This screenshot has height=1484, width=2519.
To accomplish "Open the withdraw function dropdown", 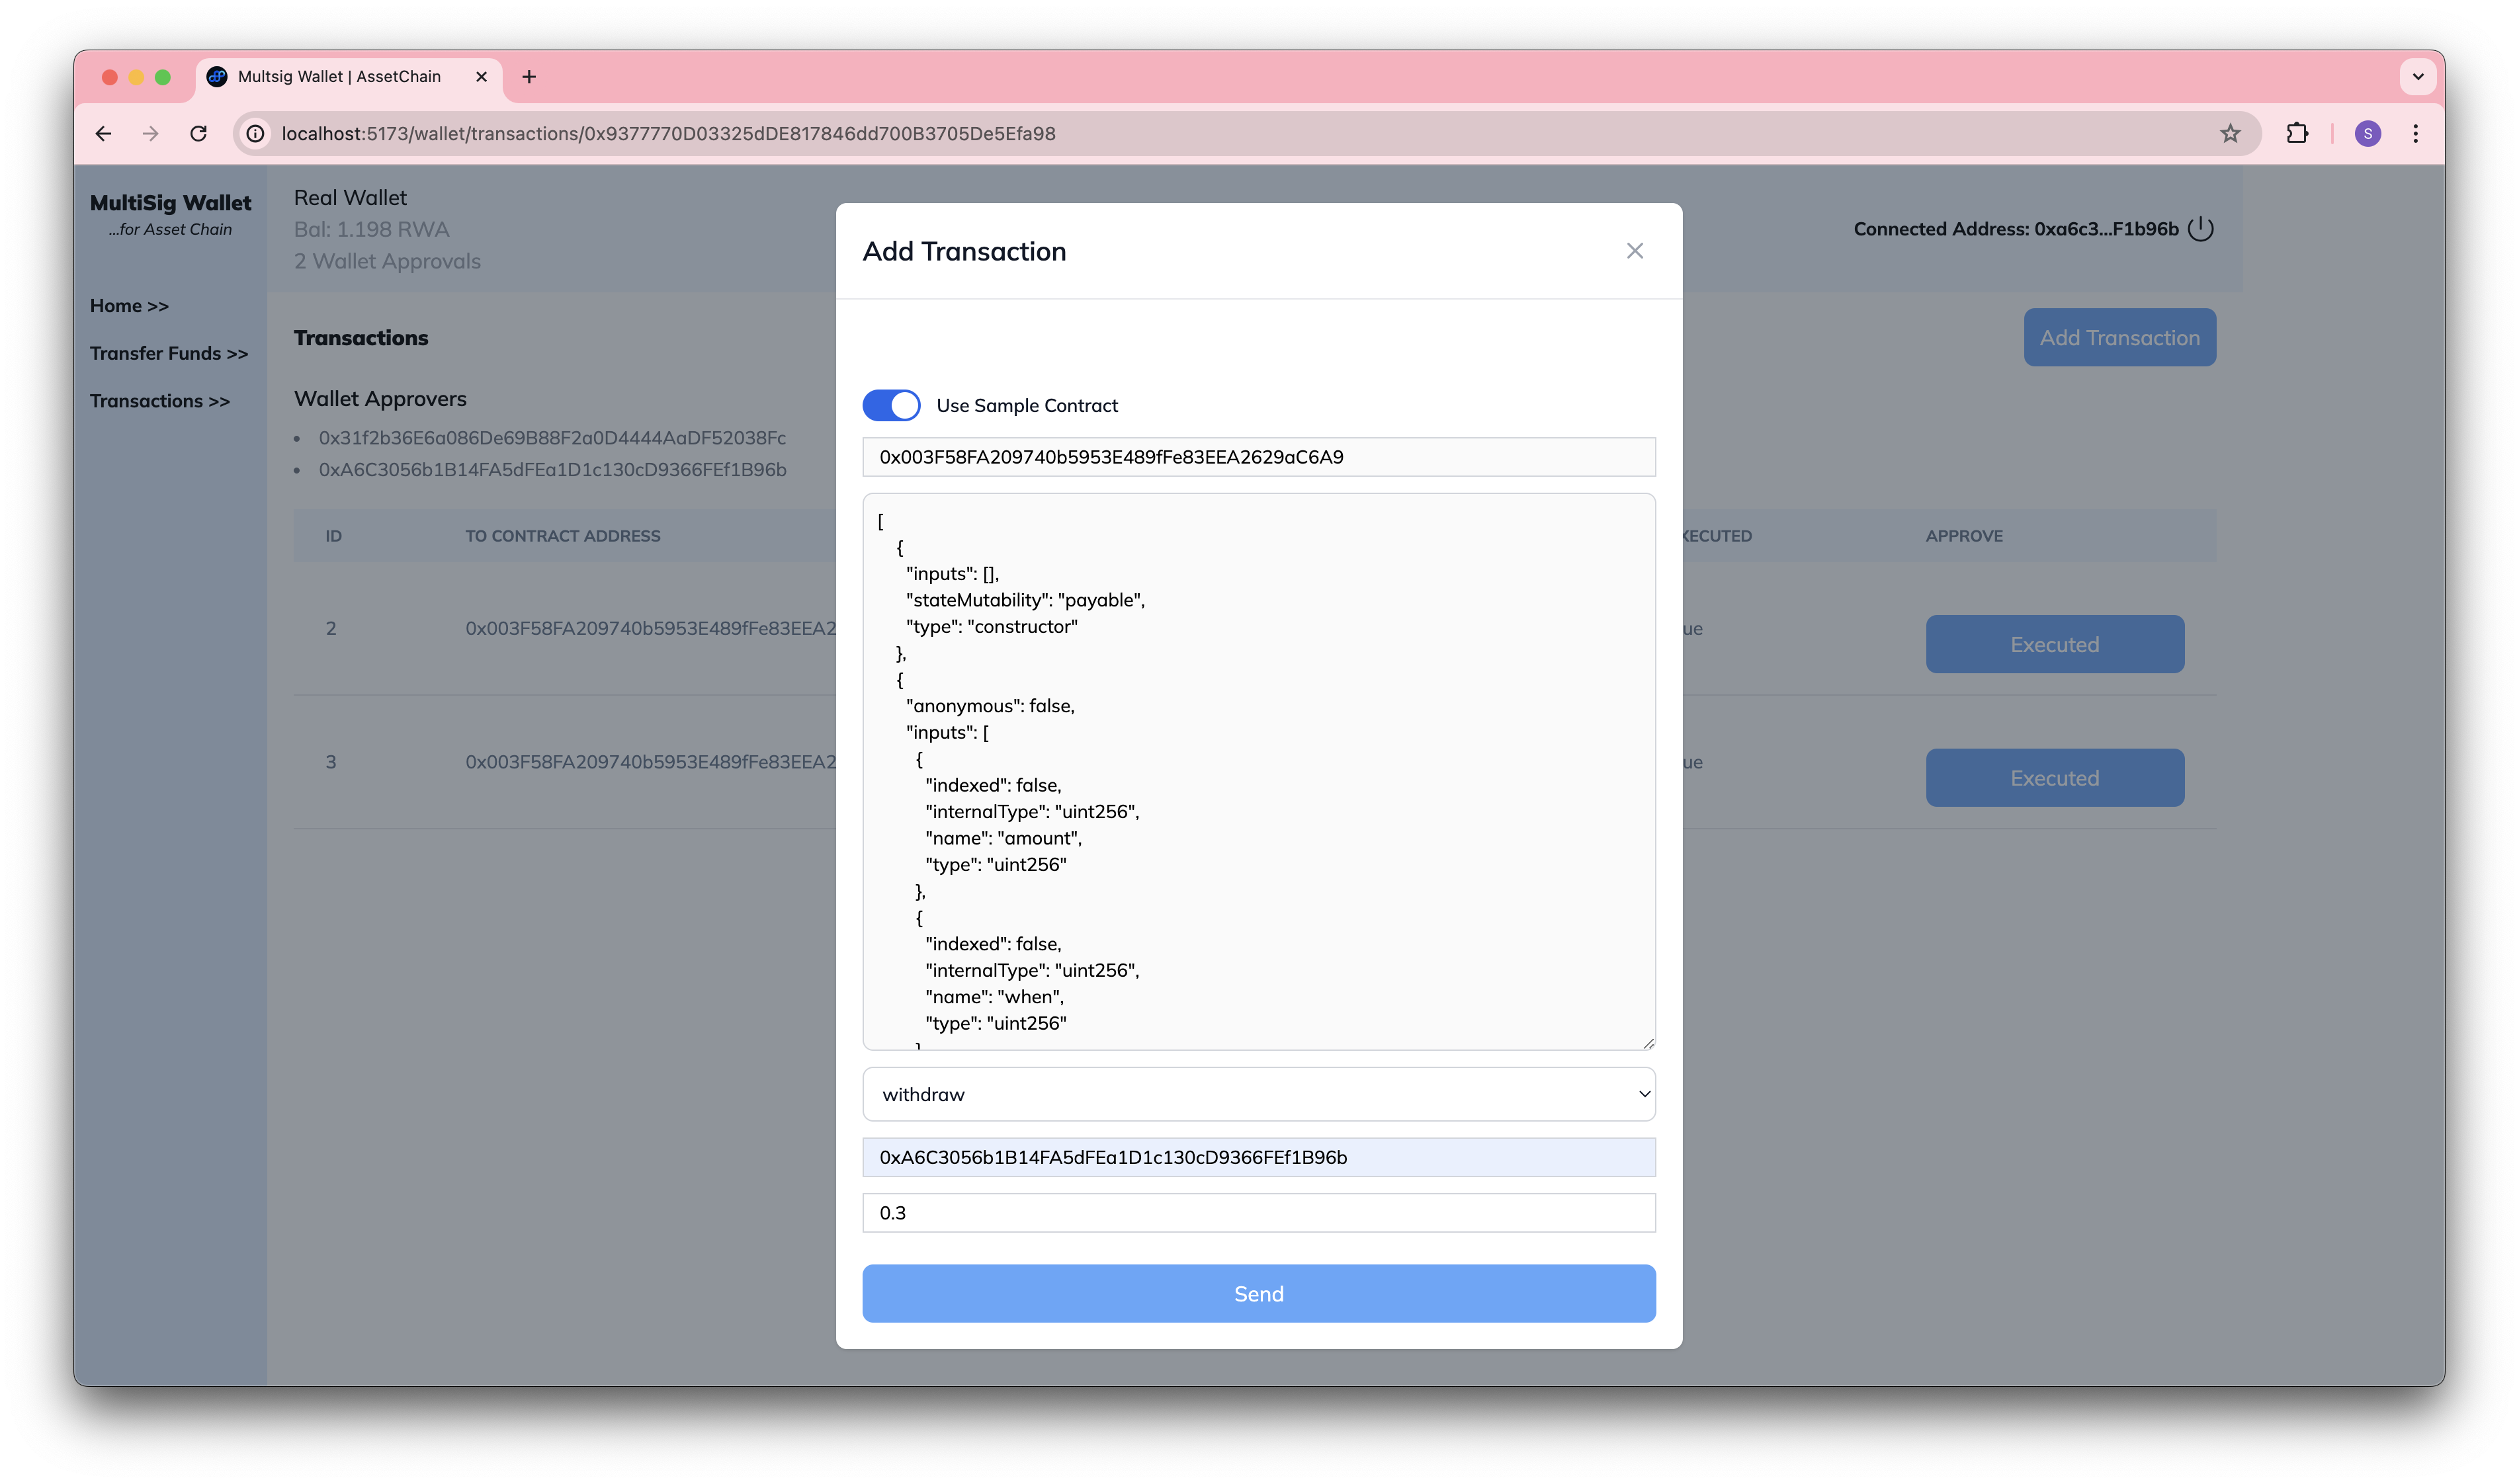I will point(1258,1094).
